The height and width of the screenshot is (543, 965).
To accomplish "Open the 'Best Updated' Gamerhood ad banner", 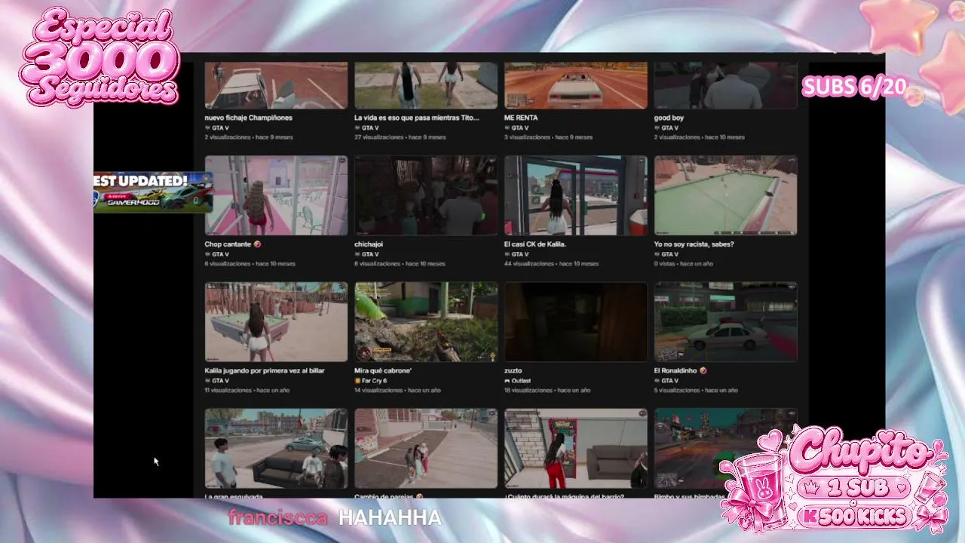I will pyautogui.click(x=153, y=192).
